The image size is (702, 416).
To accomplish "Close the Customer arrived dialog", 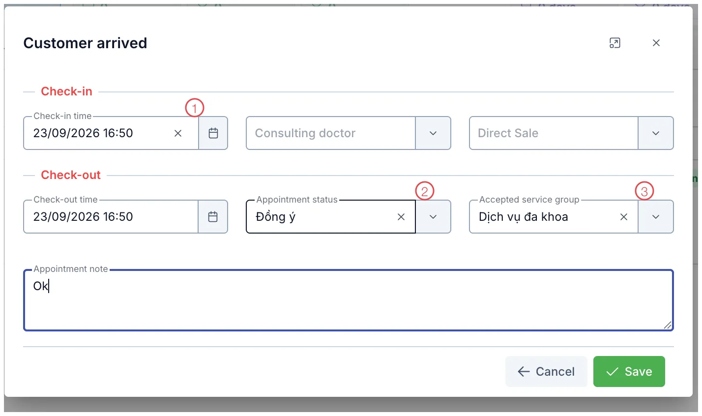I will (656, 43).
